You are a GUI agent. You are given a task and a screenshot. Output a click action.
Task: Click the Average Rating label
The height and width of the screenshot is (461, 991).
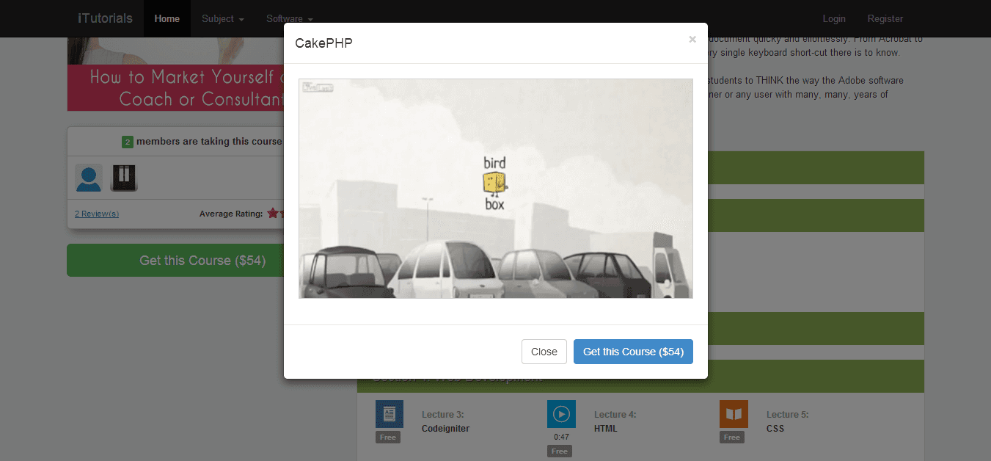pos(231,214)
